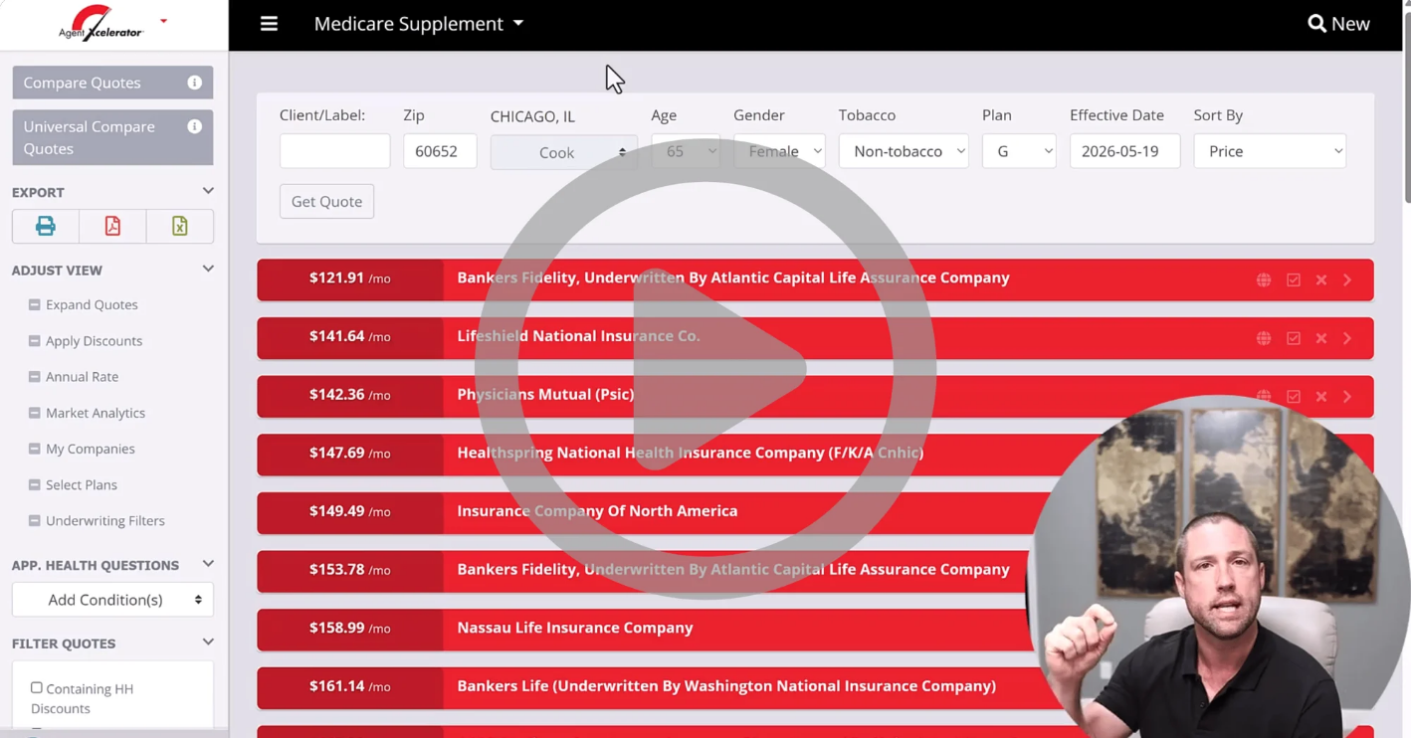Click the Universal Compare Quotes button
The width and height of the screenshot is (1411, 738).
[x=112, y=137]
